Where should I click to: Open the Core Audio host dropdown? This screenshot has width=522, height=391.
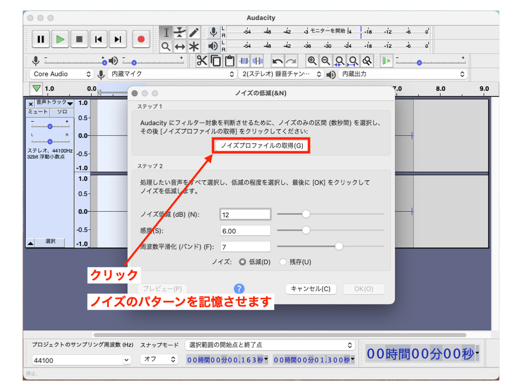61,74
